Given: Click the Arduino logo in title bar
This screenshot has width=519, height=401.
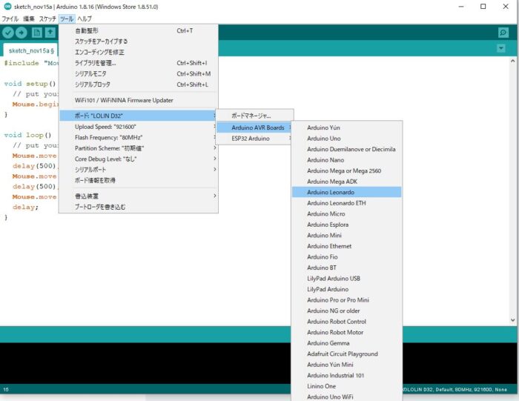Looking at the screenshot, I should point(7,6).
